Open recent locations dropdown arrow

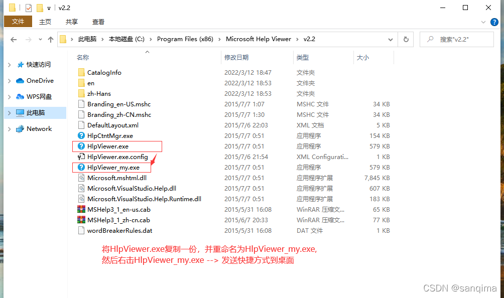40,40
